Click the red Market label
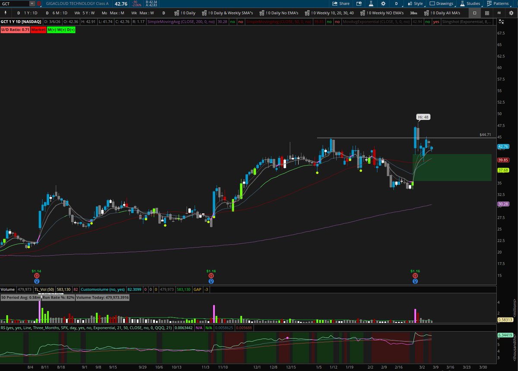Viewport: 518px width, 371px height. pos(38,30)
